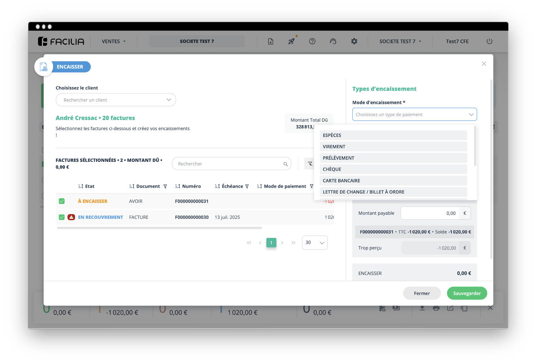
Task: Open the help question mark icon
Action: point(312,41)
